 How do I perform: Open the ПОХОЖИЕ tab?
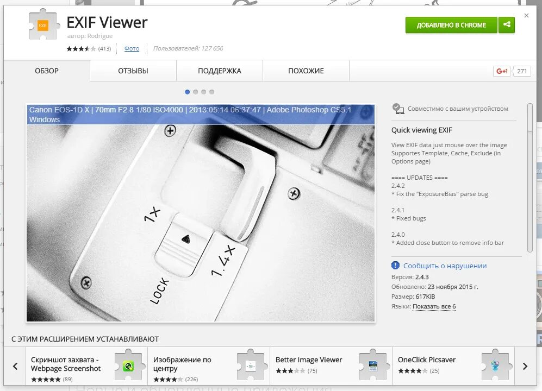click(x=306, y=71)
